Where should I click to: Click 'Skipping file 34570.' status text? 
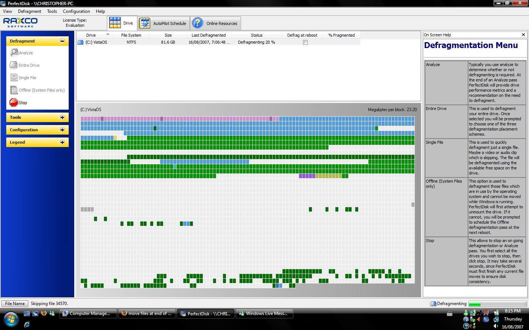tap(49, 304)
